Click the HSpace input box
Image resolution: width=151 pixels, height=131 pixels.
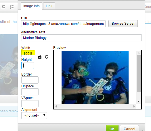pos(30,92)
